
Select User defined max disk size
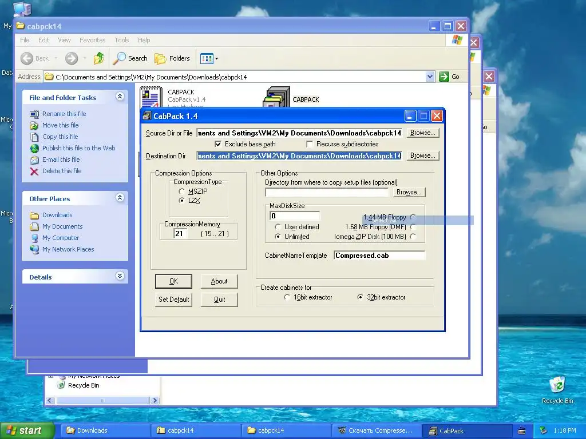[x=278, y=227]
